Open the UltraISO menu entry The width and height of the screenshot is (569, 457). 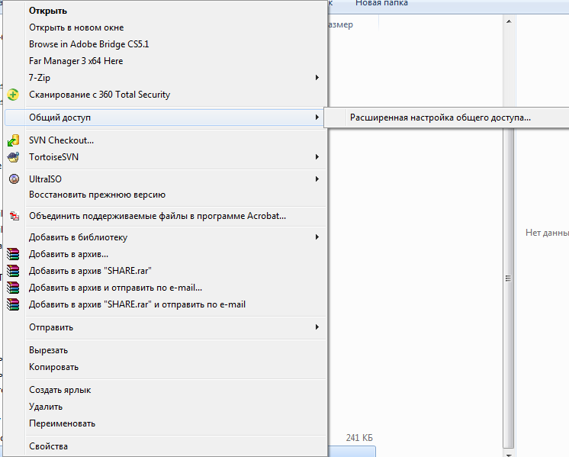[165, 179]
